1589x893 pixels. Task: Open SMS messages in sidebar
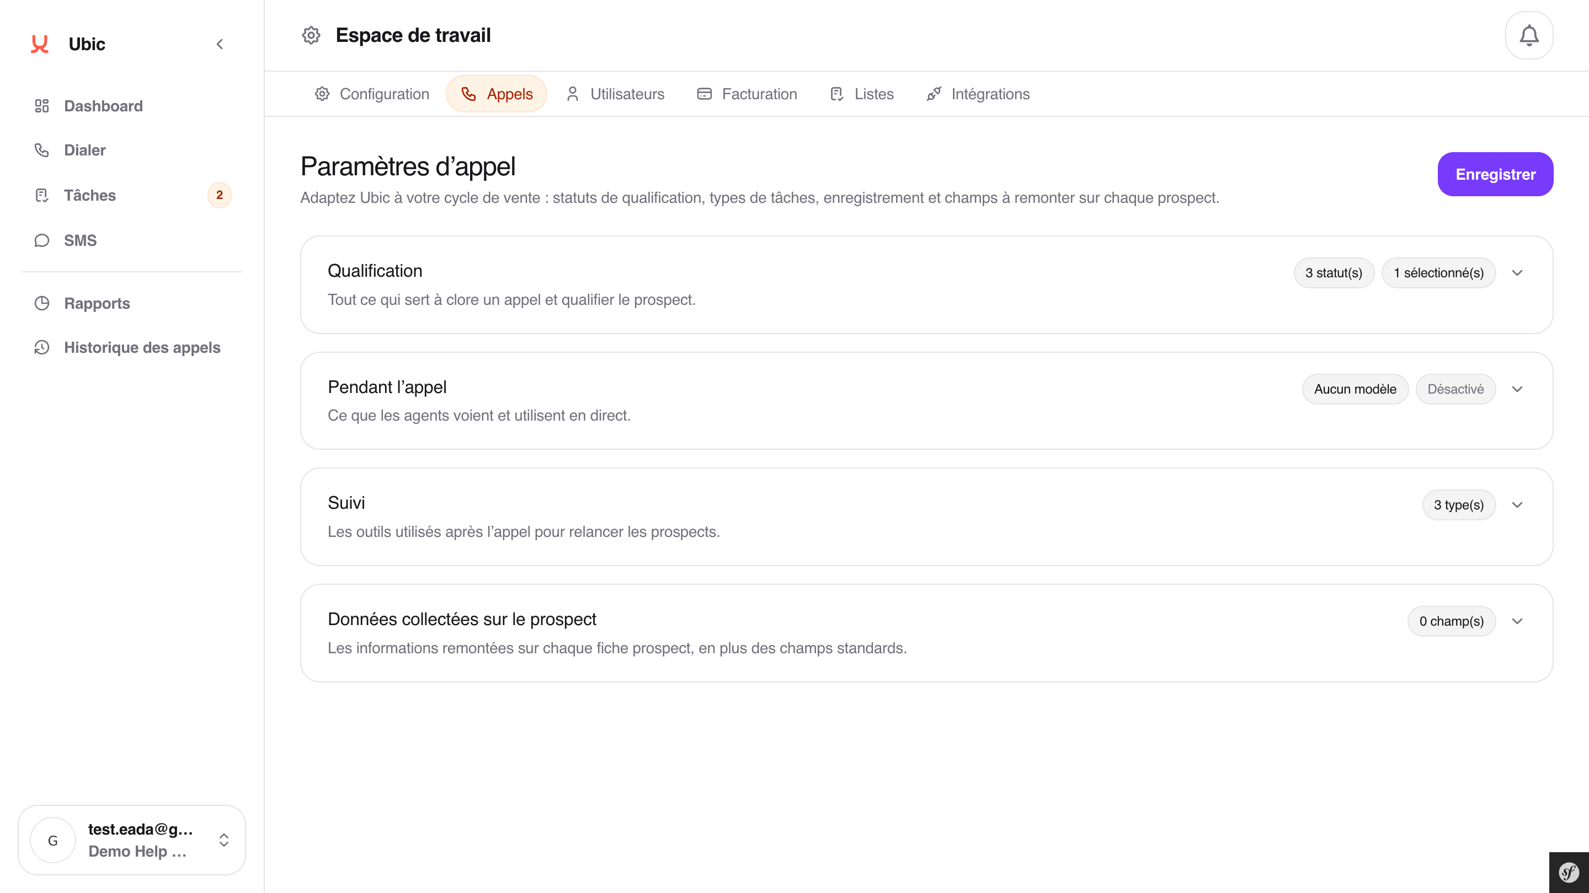coord(80,240)
